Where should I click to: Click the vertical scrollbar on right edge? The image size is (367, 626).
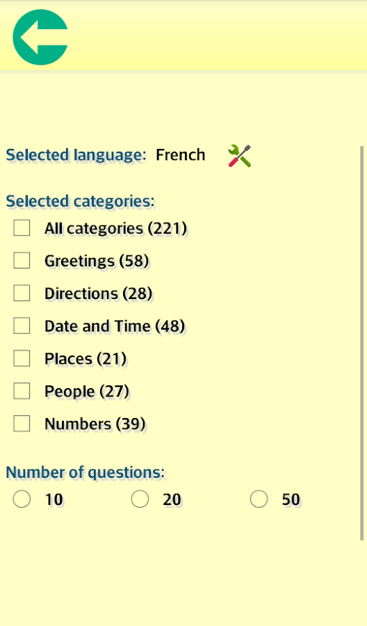pyautogui.click(x=362, y=344)
